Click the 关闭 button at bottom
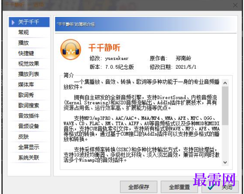Viewport: 244px width, 194px height. [x=220, y=187]
